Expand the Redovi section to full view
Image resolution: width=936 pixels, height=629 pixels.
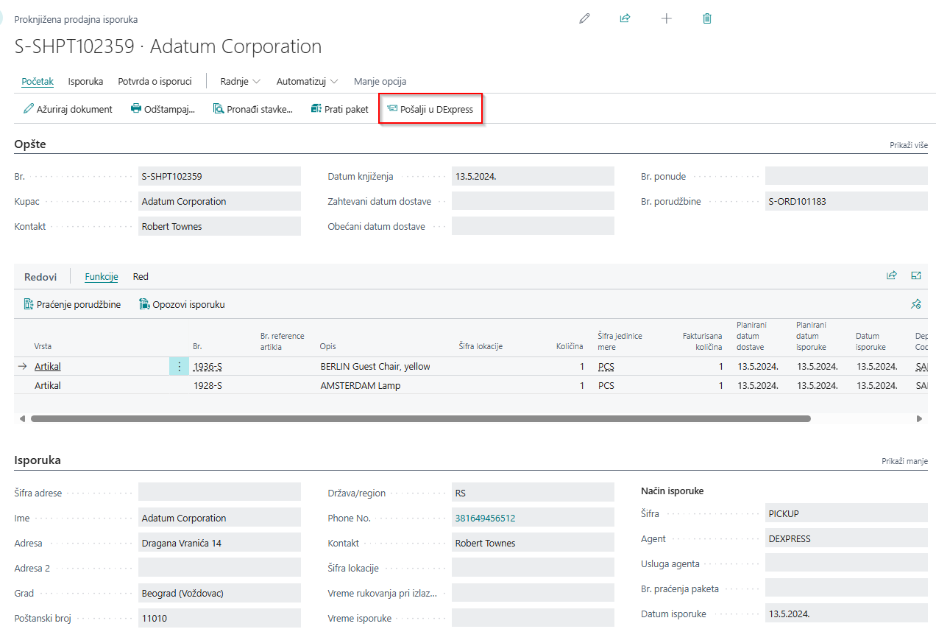[x=916, y=276]
